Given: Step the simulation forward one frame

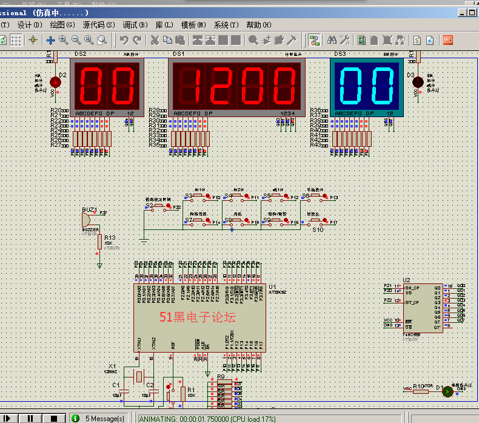Looking at the screenshot, I should click(x=8, y=418).
